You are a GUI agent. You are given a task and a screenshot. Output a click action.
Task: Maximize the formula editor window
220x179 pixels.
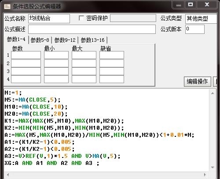191,4
